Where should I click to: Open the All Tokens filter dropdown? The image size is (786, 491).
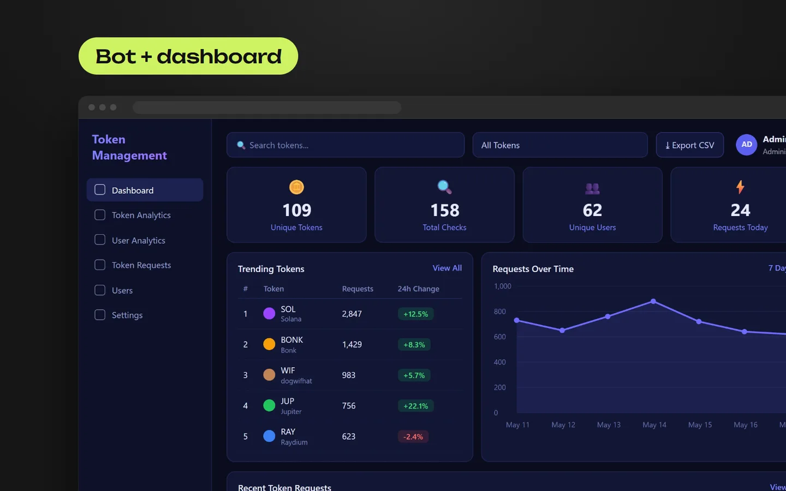[560, 145]
